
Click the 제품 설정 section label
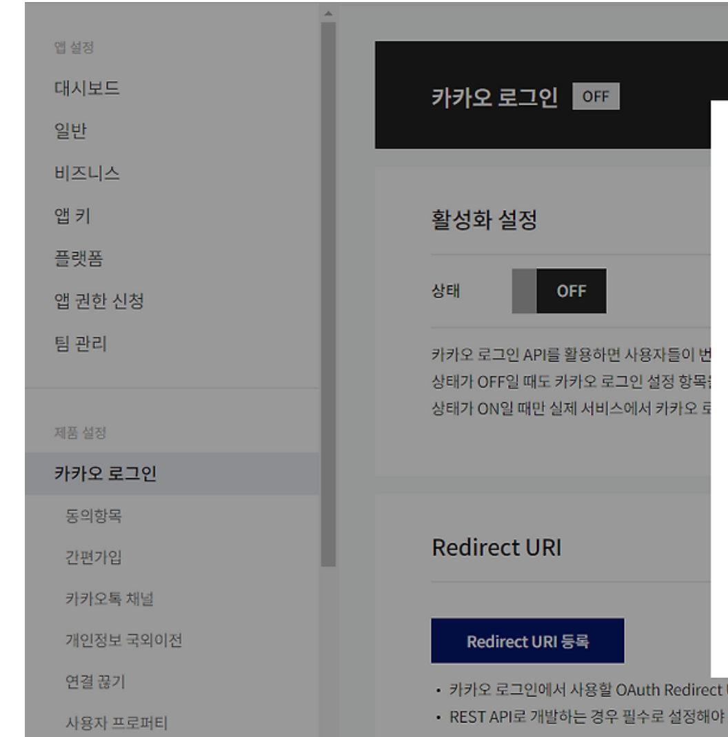(x=80, y=433)
